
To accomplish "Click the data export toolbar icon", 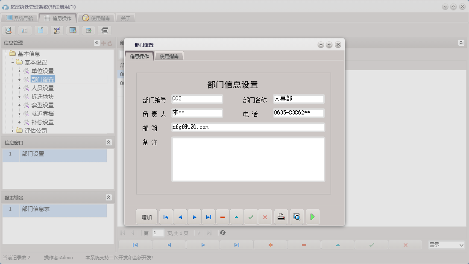I will 88,30.
